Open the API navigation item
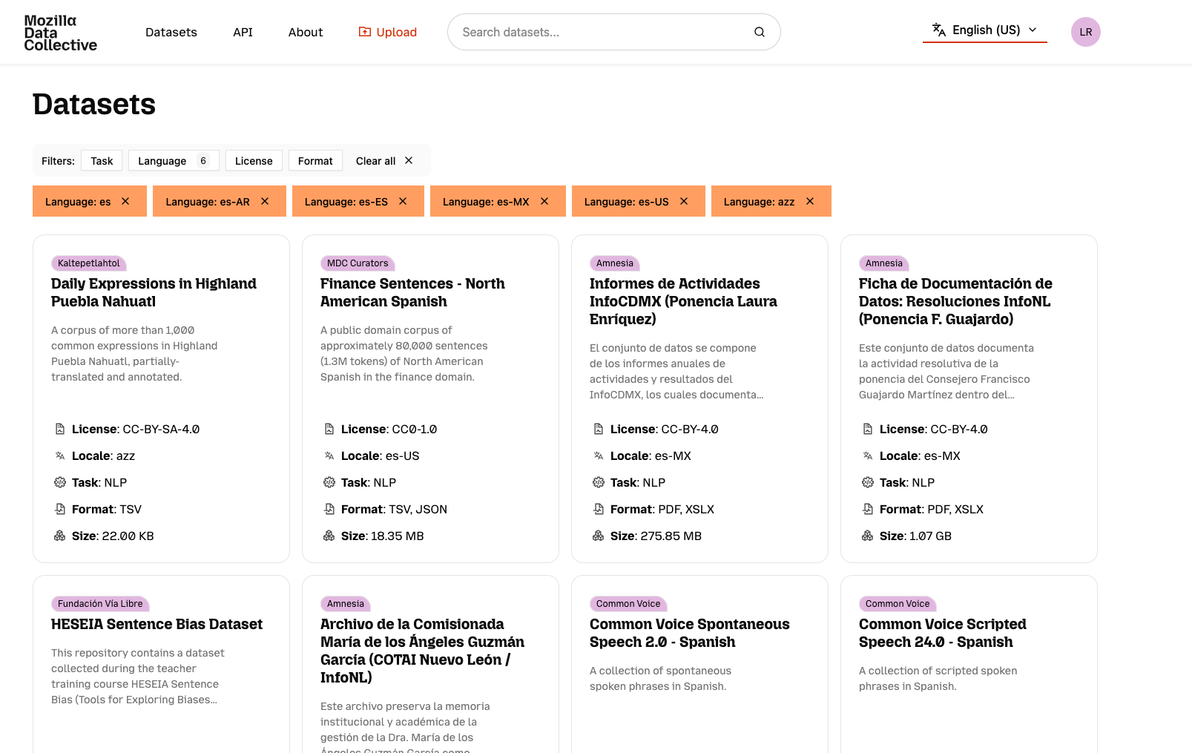Image resolution: width=1192 pixels, height=753 pixels. [243, 32]
